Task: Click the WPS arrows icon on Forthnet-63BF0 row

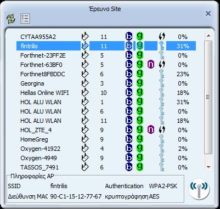Action: pyautogui.click(x=162, y=65)
